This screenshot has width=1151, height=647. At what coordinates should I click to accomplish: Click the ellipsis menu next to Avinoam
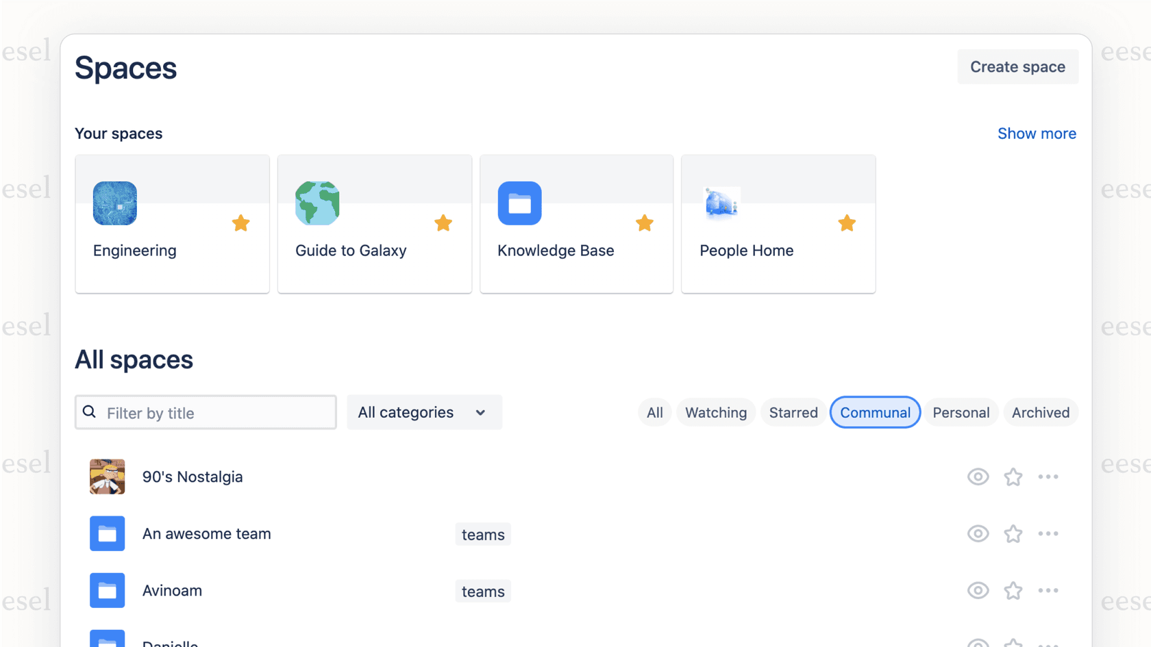pos(1048,590)
